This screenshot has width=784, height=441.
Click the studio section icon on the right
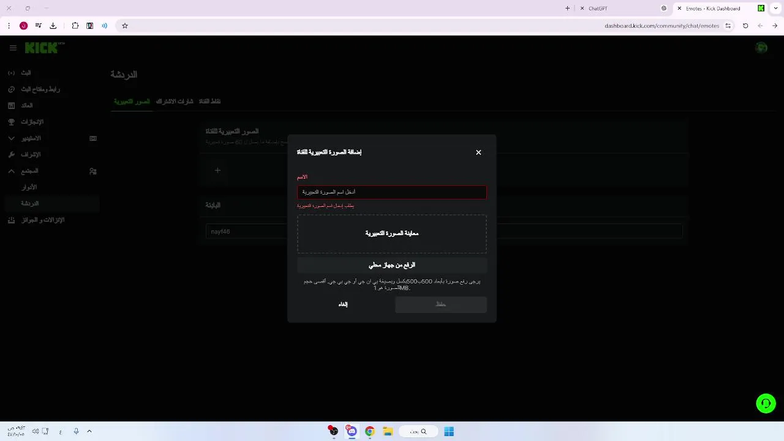pos(93,138)
